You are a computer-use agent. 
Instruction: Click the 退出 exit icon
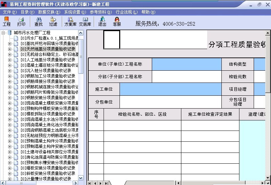pyautogui.click(x=102, y=22)
